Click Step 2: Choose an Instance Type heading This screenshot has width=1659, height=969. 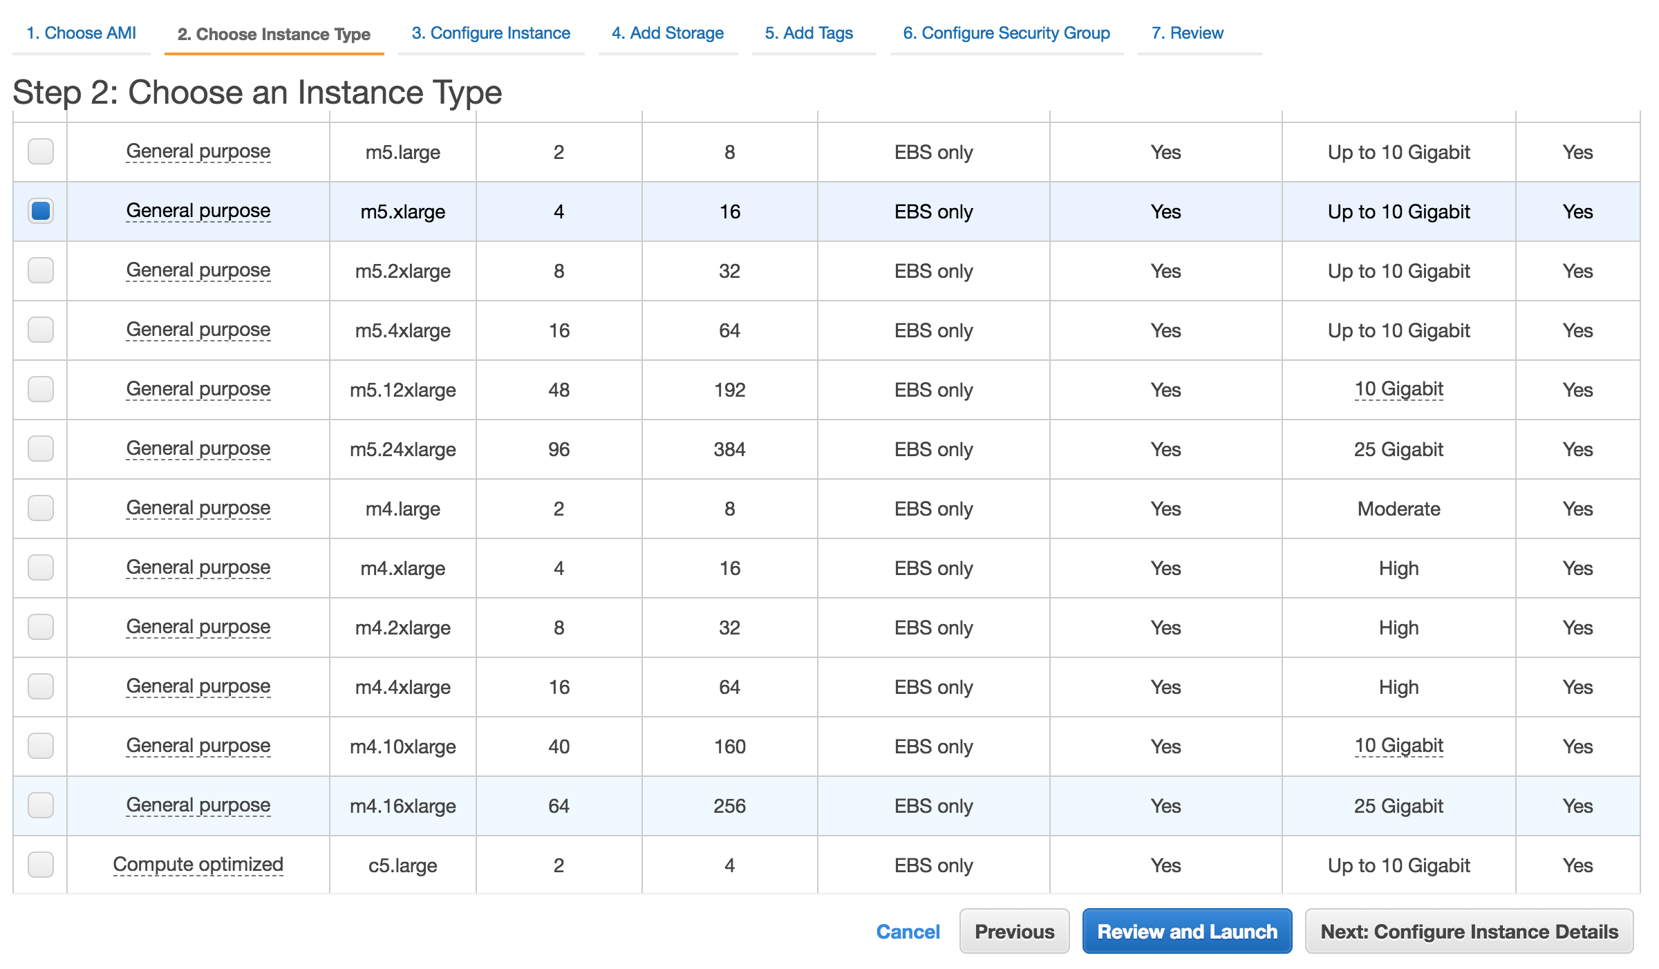click(x=257, y=93)
